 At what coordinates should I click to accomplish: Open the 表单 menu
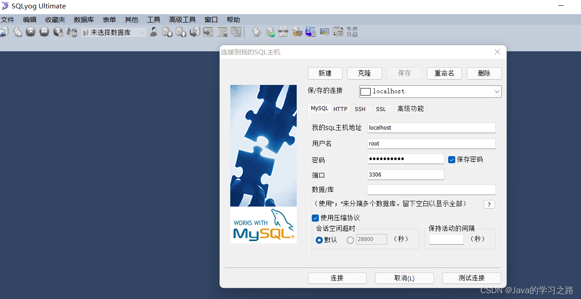pyautogui.click(x=109, y=20)
